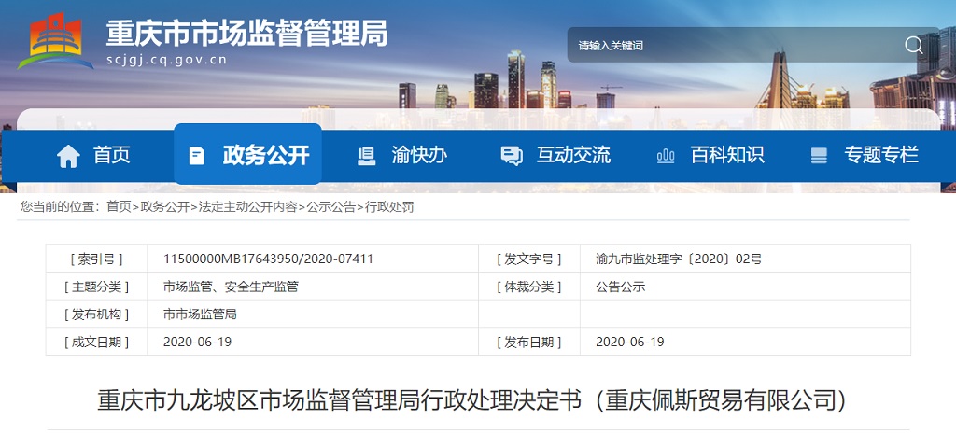The image size is (956, 434).
Task: Click the 百科知识 chart icon
Action: click(666, 156)
